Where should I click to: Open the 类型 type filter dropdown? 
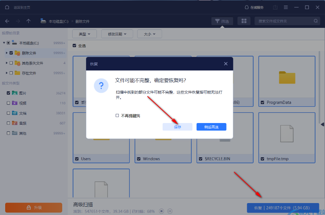pos(85,34)
